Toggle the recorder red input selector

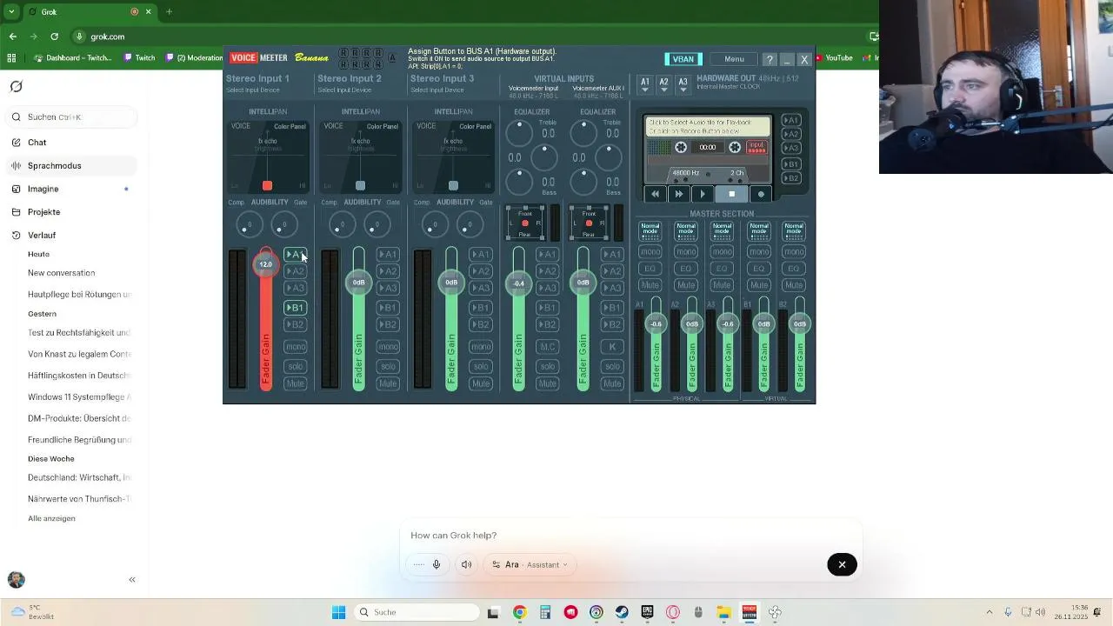[756, 148]
